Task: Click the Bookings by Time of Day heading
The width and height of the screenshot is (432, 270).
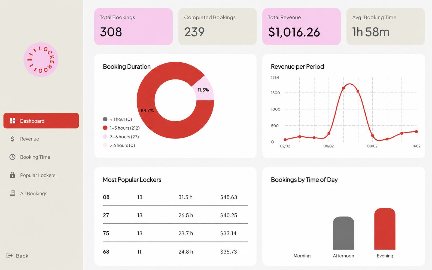Action: [304, 180]
